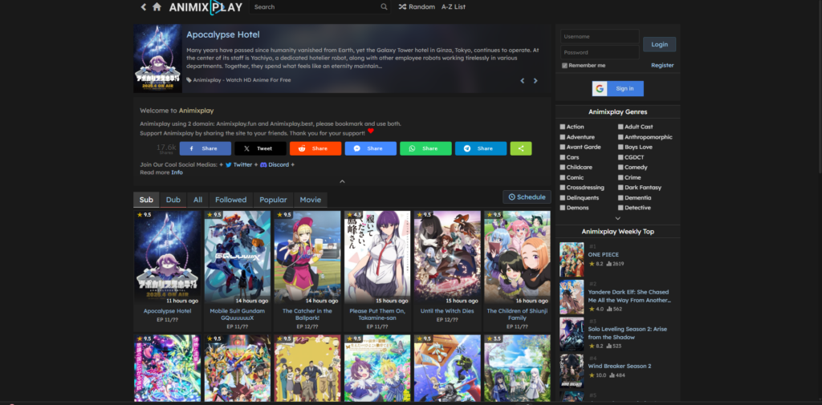Check the Detective genre box

tap(621, 208)
